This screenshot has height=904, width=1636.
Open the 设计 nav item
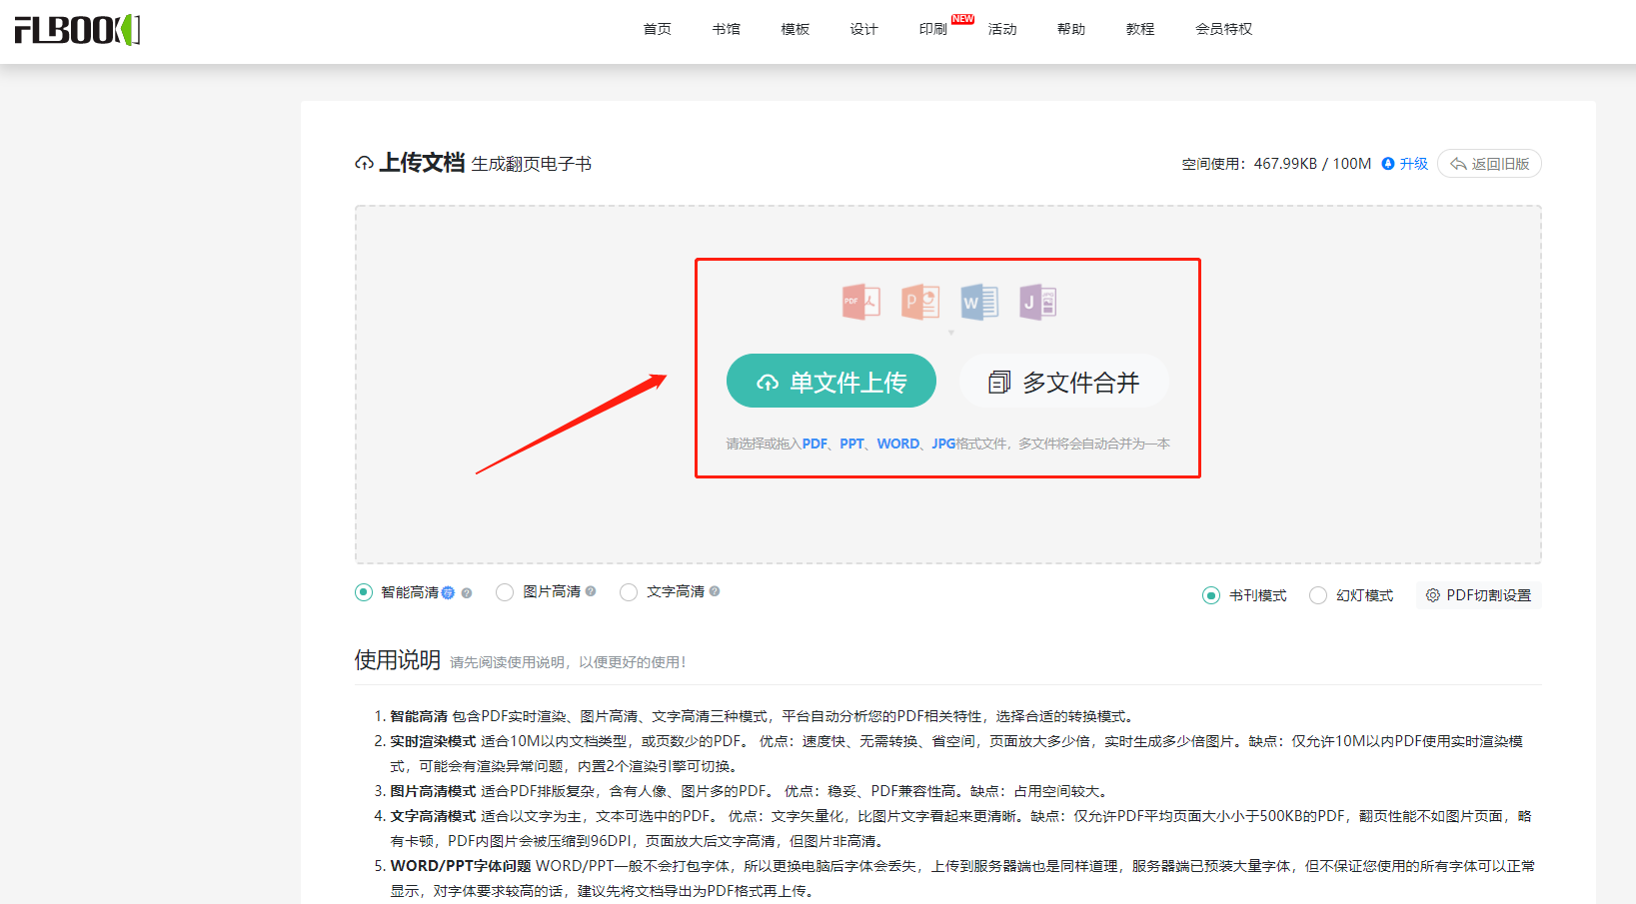(x=864, y=29)
